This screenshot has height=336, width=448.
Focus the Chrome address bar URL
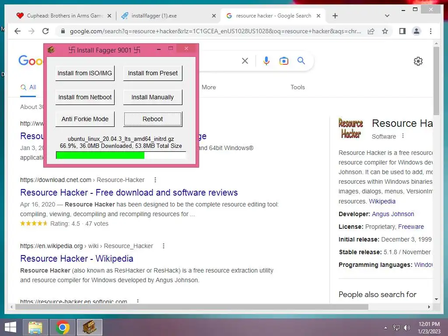(215, 31)
